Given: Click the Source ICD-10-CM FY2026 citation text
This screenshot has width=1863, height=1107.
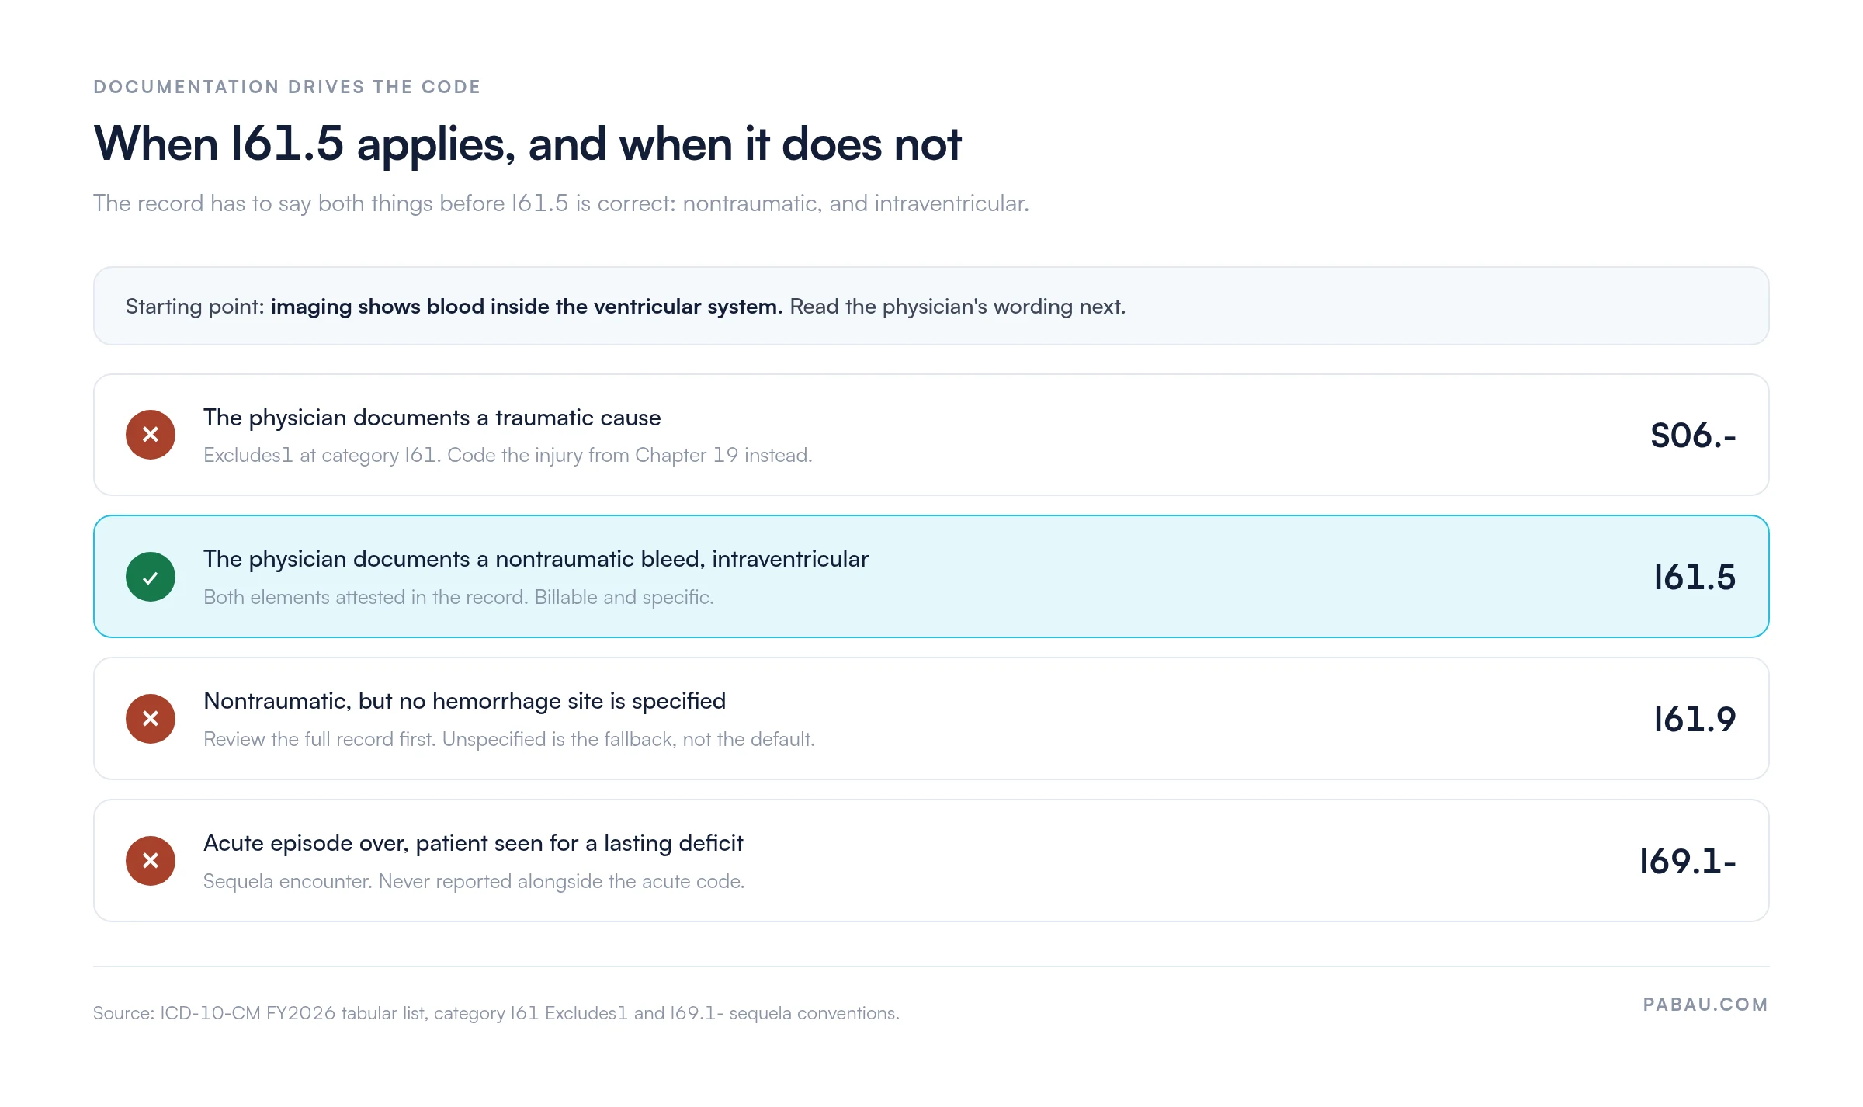Looking at the screenshot, I should (x=496, y=1013).
